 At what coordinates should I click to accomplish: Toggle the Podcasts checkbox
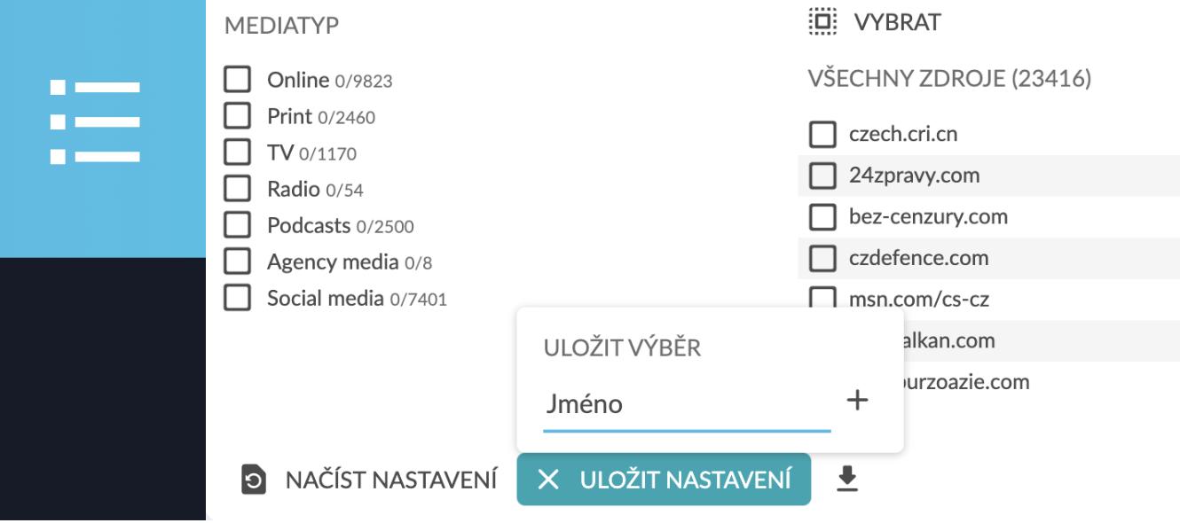coord(237,225)
